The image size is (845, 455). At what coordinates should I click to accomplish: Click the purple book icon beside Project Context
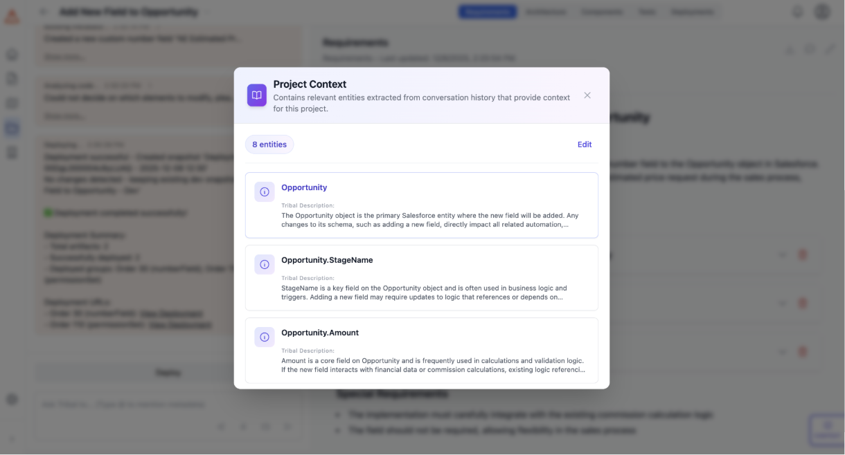(x=257, y=95)
